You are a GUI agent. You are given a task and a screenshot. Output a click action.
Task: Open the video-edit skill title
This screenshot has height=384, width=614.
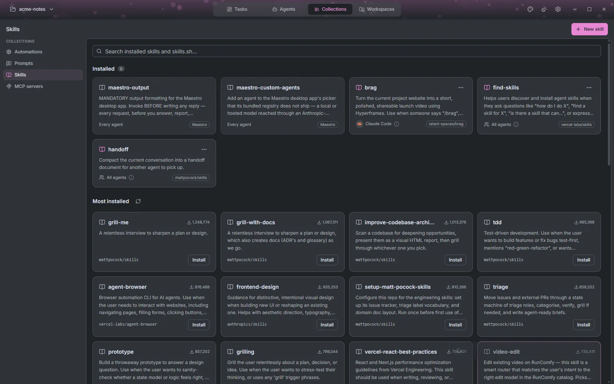[x=506, y=352]
